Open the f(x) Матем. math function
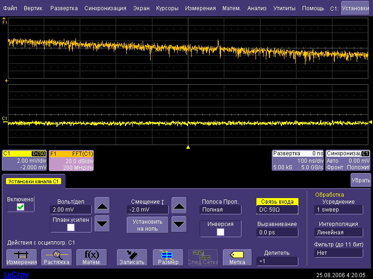This screenshot has width=373, height=279. tap(91, 257)
